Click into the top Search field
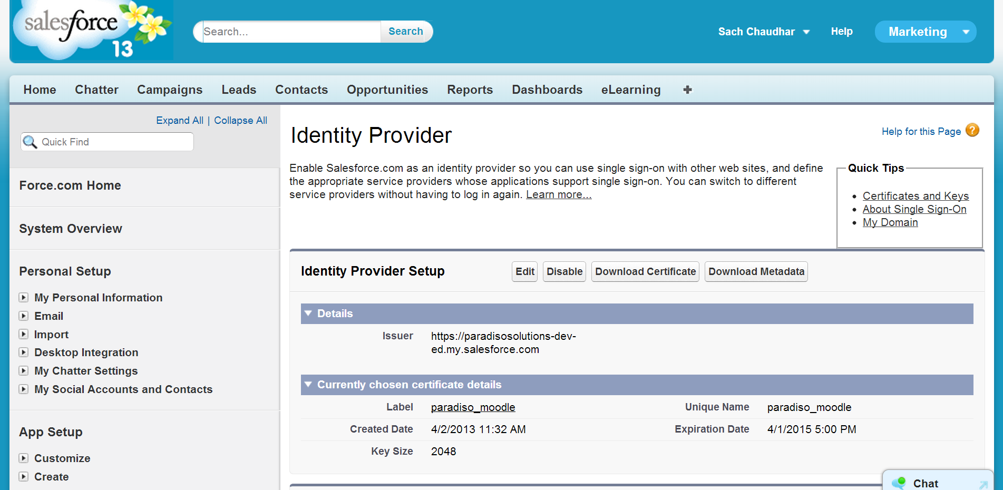1003x490 pixels. [291, 32]
